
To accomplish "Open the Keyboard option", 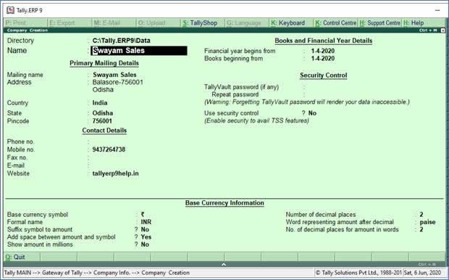I will click(x=291, y=22).
